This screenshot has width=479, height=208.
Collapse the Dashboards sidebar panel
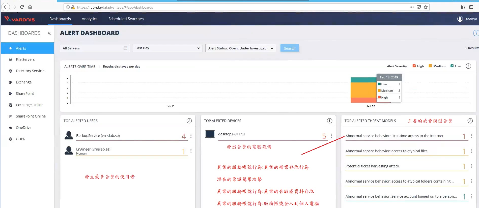[49, 33]
